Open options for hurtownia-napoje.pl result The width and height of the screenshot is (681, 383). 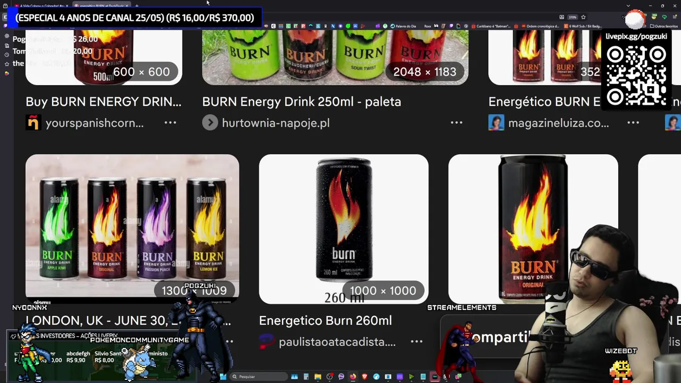[x=456, y=123]
